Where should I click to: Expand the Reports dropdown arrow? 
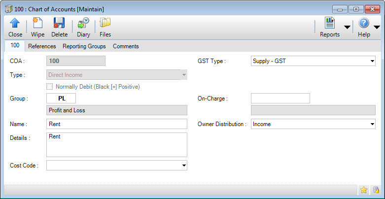tap(347, 27)
